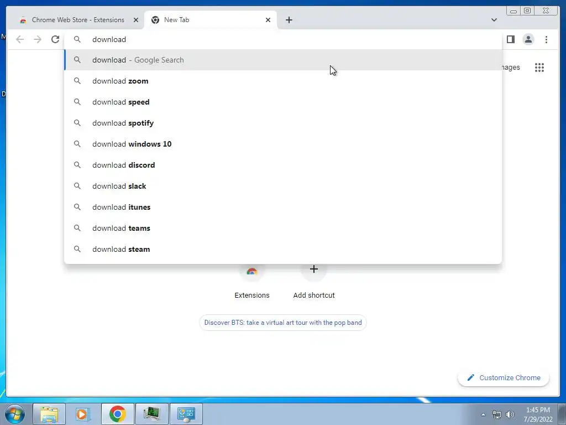The image size is (566, 425).
Task: Open the Google apps grid
Action: coord(539,68)
